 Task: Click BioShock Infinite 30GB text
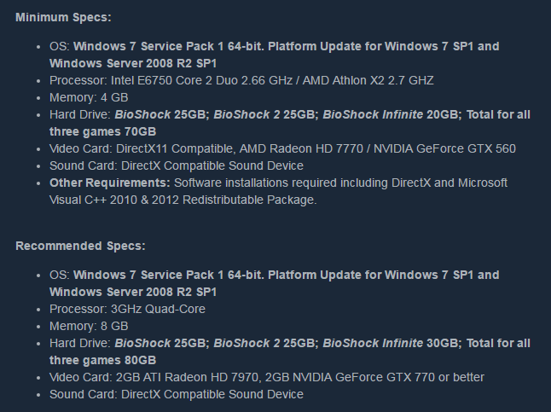(392, 343)
